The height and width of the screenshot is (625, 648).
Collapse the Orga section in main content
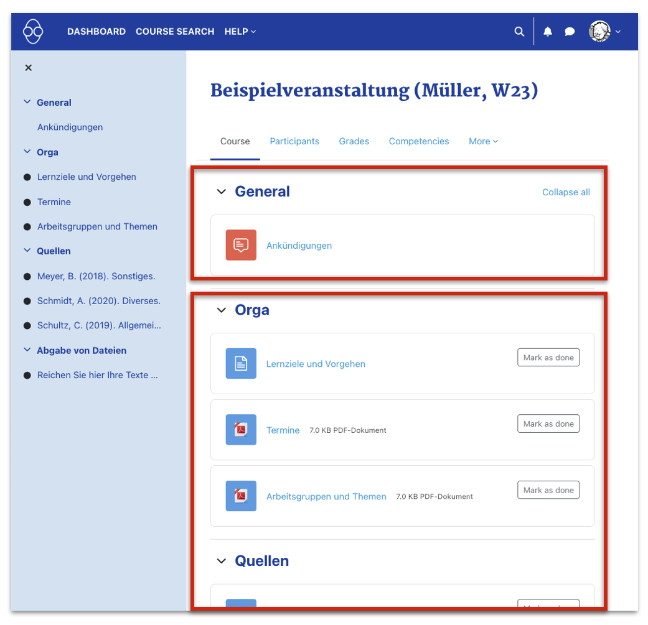point(221,310)
